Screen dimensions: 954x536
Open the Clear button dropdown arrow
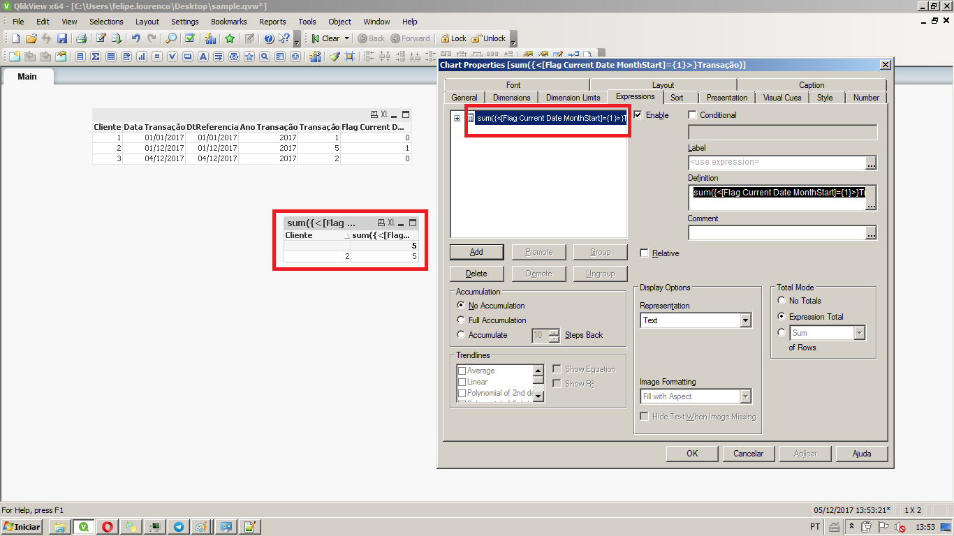[347, 38]
